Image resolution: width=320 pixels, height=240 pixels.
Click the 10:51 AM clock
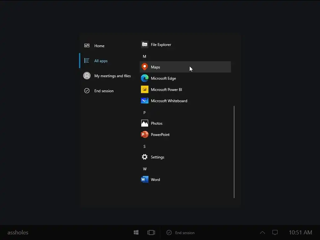[300, 232]
